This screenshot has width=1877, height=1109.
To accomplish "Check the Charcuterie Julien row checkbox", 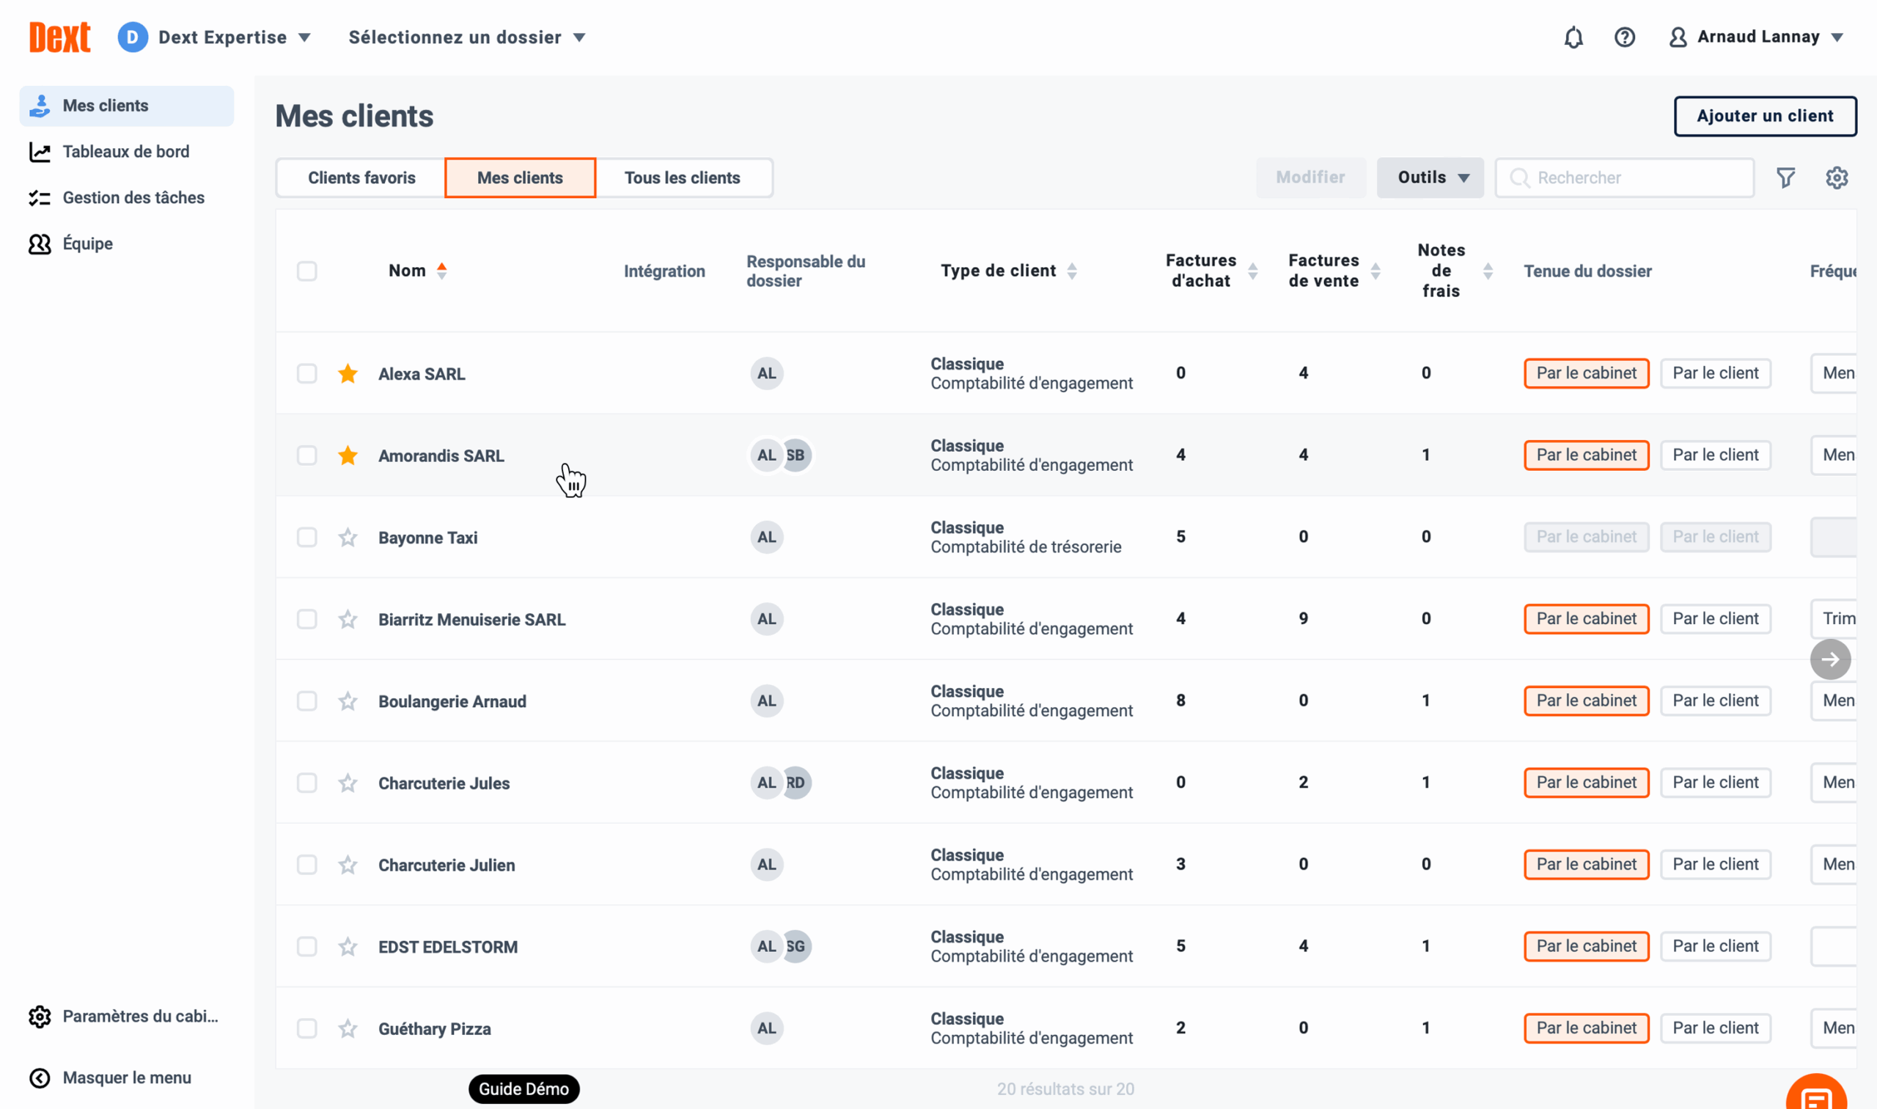I will click(307, 865).
